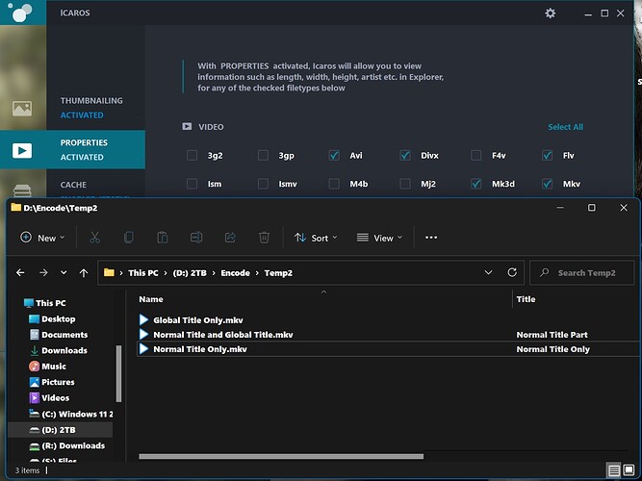Check the Ismv filetype
642x481 pixels.
pos(263,184)
